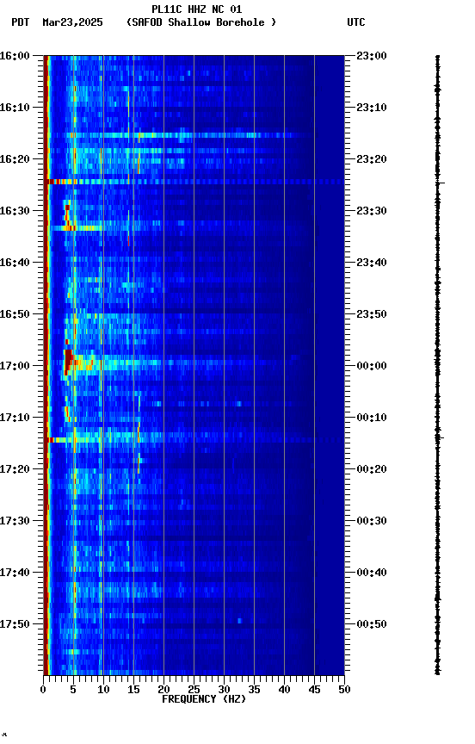The image size is (475, 744).
Task: Click the seismogram trace spike near 00:14 UTC
Action: coord(440,437)
